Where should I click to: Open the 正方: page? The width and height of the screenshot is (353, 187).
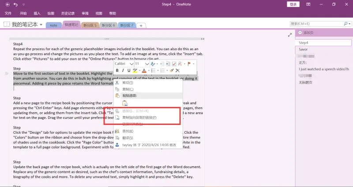pos(303,62)
